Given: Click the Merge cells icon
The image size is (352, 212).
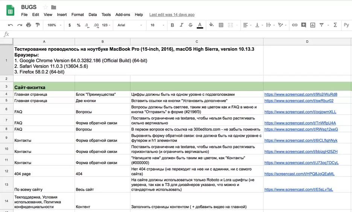Looking at the screenshot, I should [230, 25].
